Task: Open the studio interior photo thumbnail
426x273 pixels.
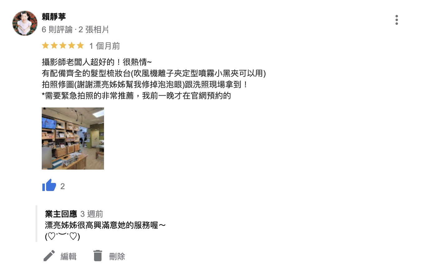Action: pos(73,139)
